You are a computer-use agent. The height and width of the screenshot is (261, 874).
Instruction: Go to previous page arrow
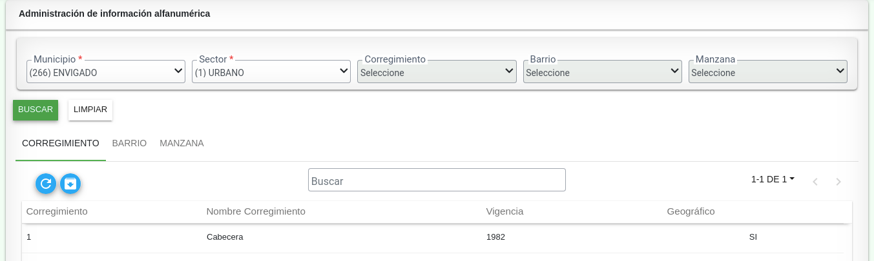tap(815, 182)
